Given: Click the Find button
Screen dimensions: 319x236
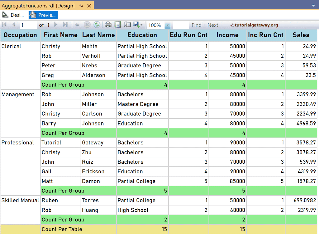Looking at the screenshot, I should click(197, 25).
